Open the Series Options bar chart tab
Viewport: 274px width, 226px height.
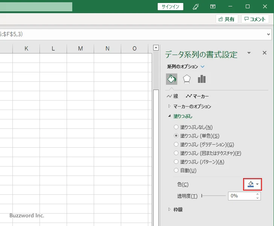click(x=202, y=79)
